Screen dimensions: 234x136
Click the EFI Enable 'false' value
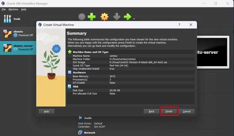tap(112, 83)
